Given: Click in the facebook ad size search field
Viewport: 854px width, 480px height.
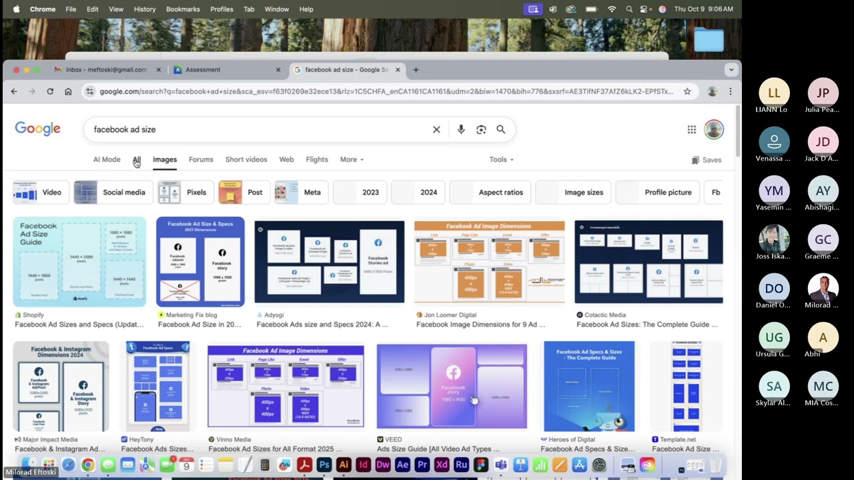Looking at the screenshot, I should click(x=260, y=129).
